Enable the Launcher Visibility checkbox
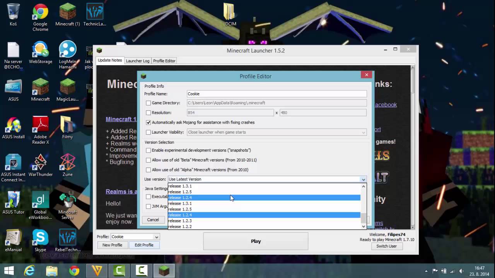This screenshot has width=495, height=278. click(148, 132)
